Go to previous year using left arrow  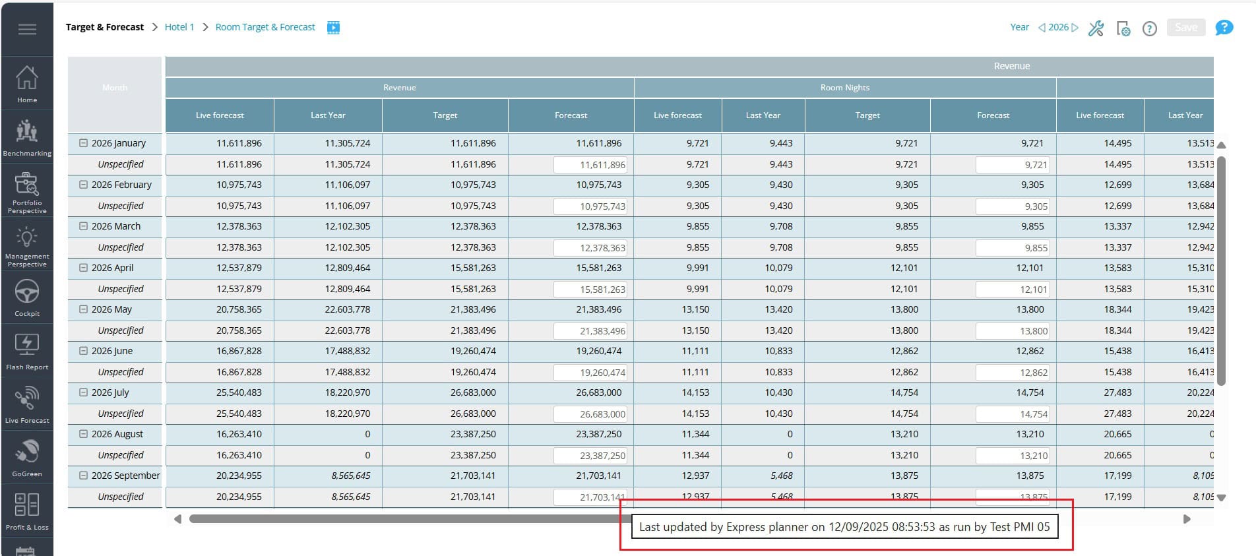click(1042, 28)
